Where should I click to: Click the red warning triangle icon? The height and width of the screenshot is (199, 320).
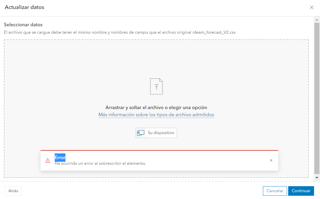[48, 161]
